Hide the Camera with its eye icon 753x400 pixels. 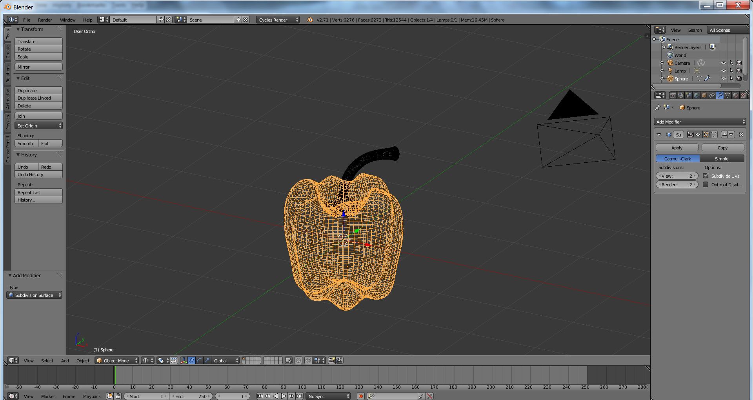coord(724,63)
